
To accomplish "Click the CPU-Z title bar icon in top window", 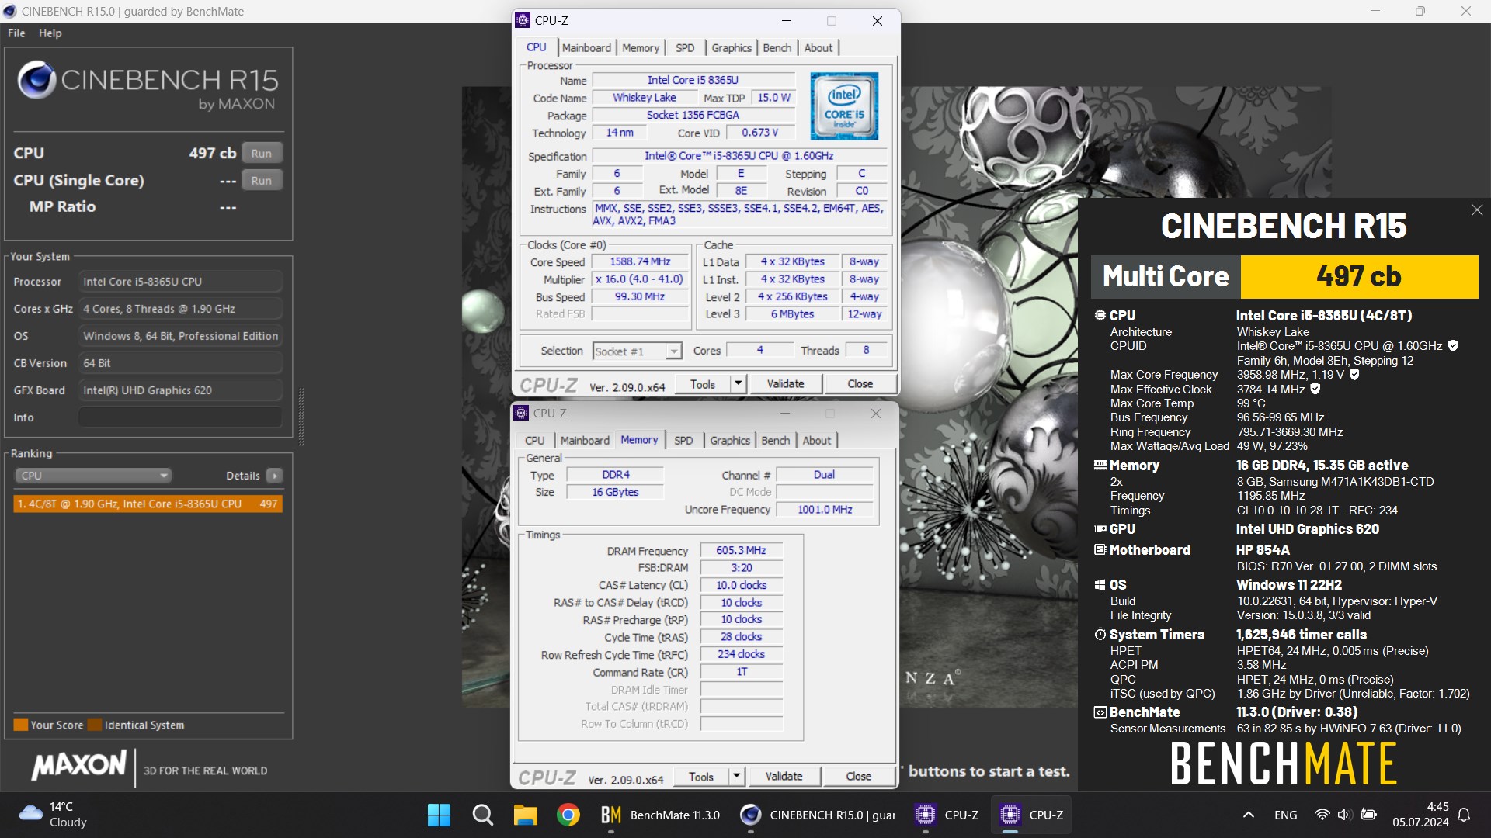I will pyautogui.click(x=523, y=21).
